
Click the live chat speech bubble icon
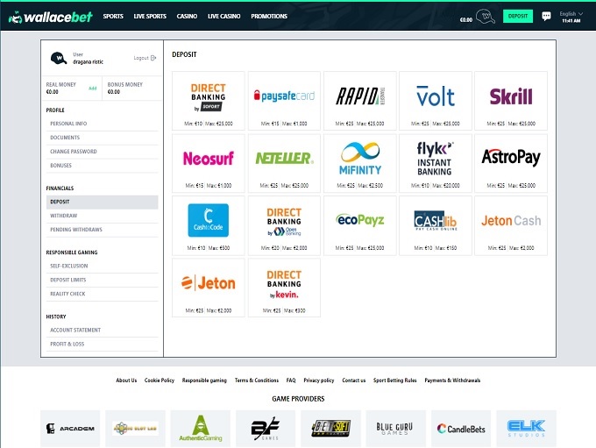tap(546, 16)
